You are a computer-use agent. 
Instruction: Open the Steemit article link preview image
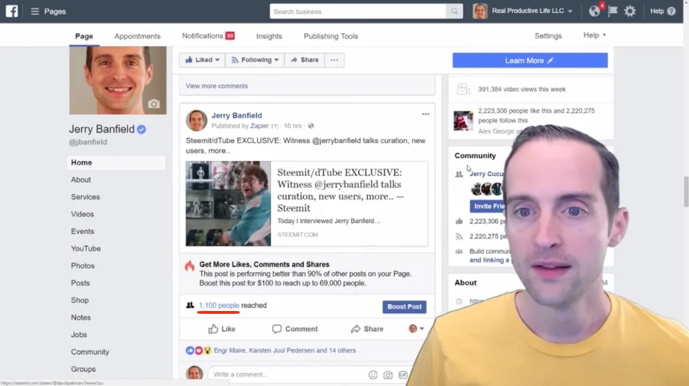[228, 204]
